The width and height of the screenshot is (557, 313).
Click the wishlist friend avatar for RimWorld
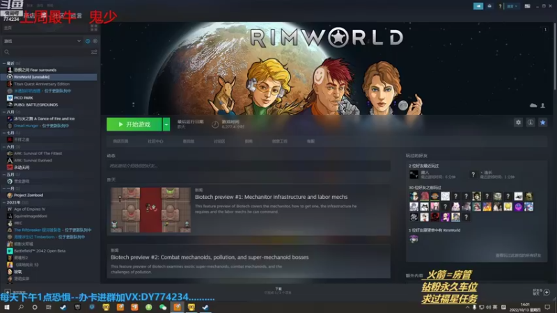[x=414, y=239]
